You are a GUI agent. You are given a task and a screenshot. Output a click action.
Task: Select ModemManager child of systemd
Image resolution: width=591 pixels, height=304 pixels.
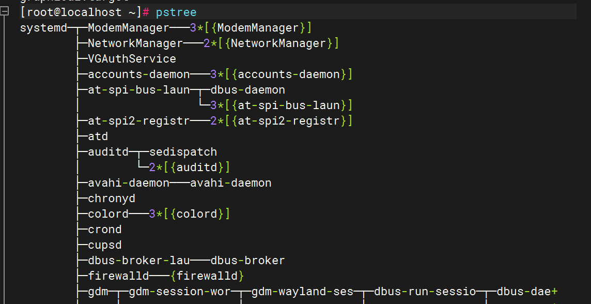tap(129, 28)
